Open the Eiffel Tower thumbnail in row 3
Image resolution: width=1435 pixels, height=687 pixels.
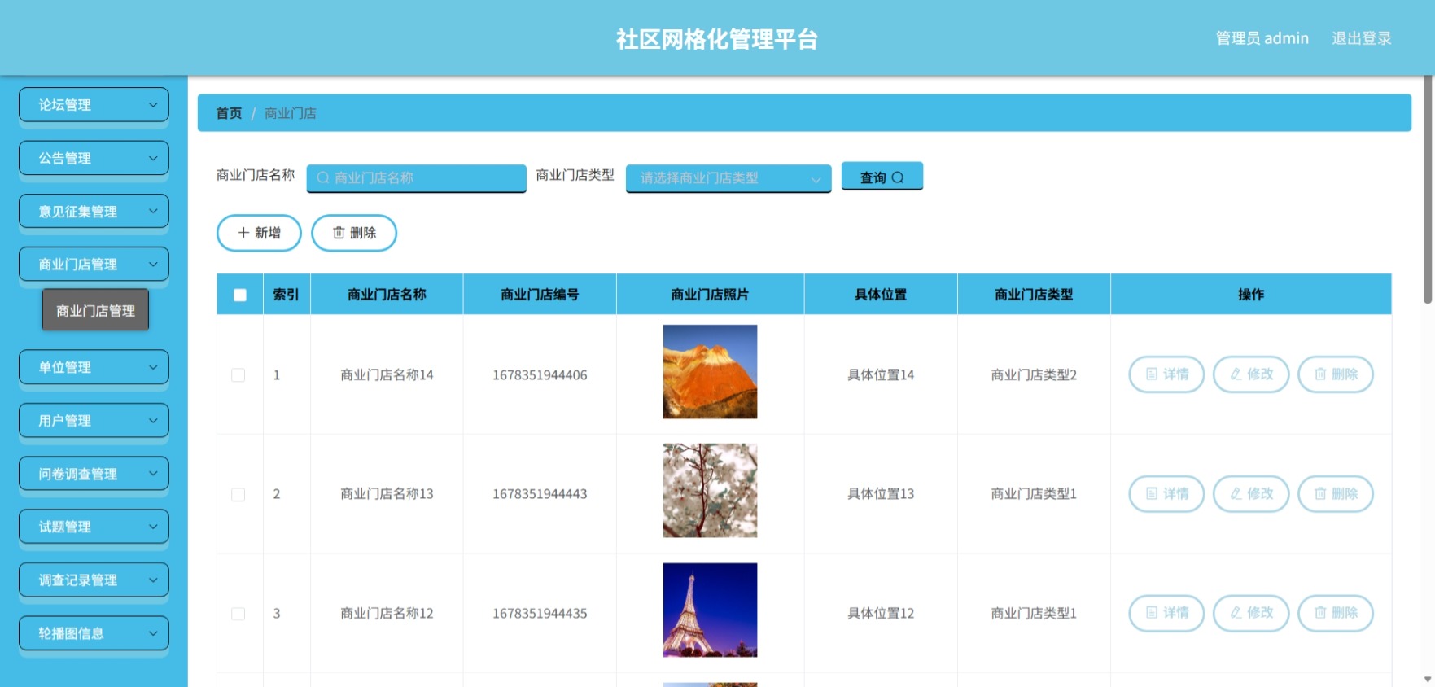[710, 610]
